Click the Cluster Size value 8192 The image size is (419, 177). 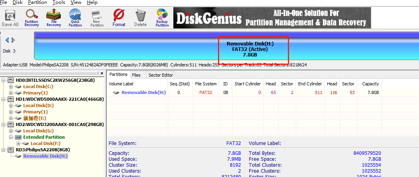coord(236,165)
